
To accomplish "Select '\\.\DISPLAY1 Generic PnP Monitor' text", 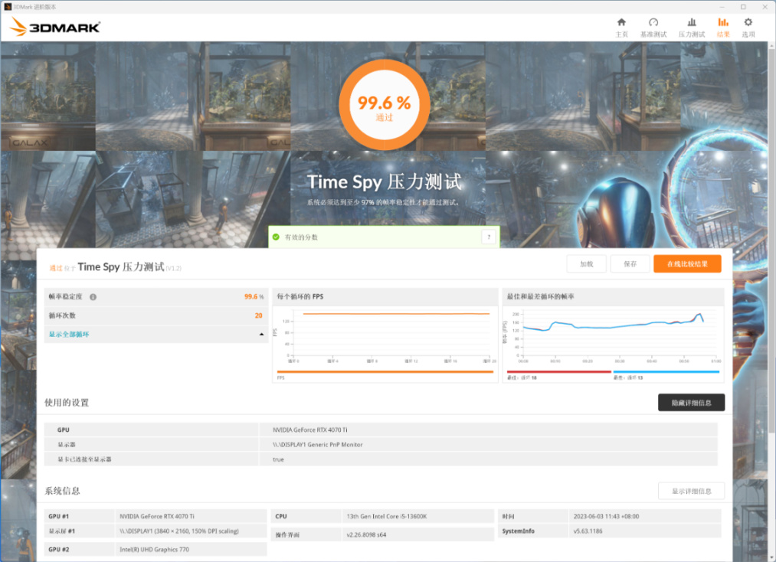I will point(317,445).
